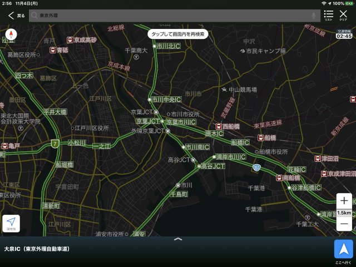This screenshot has height=267, width=356.
Task: Tap the blue route 357 shield
Action: (x=256, y=168)
